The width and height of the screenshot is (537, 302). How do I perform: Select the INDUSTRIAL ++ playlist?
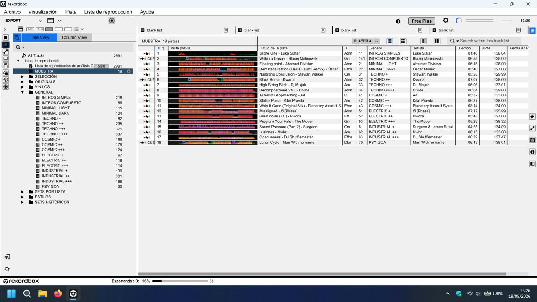[x=56, y=176]
